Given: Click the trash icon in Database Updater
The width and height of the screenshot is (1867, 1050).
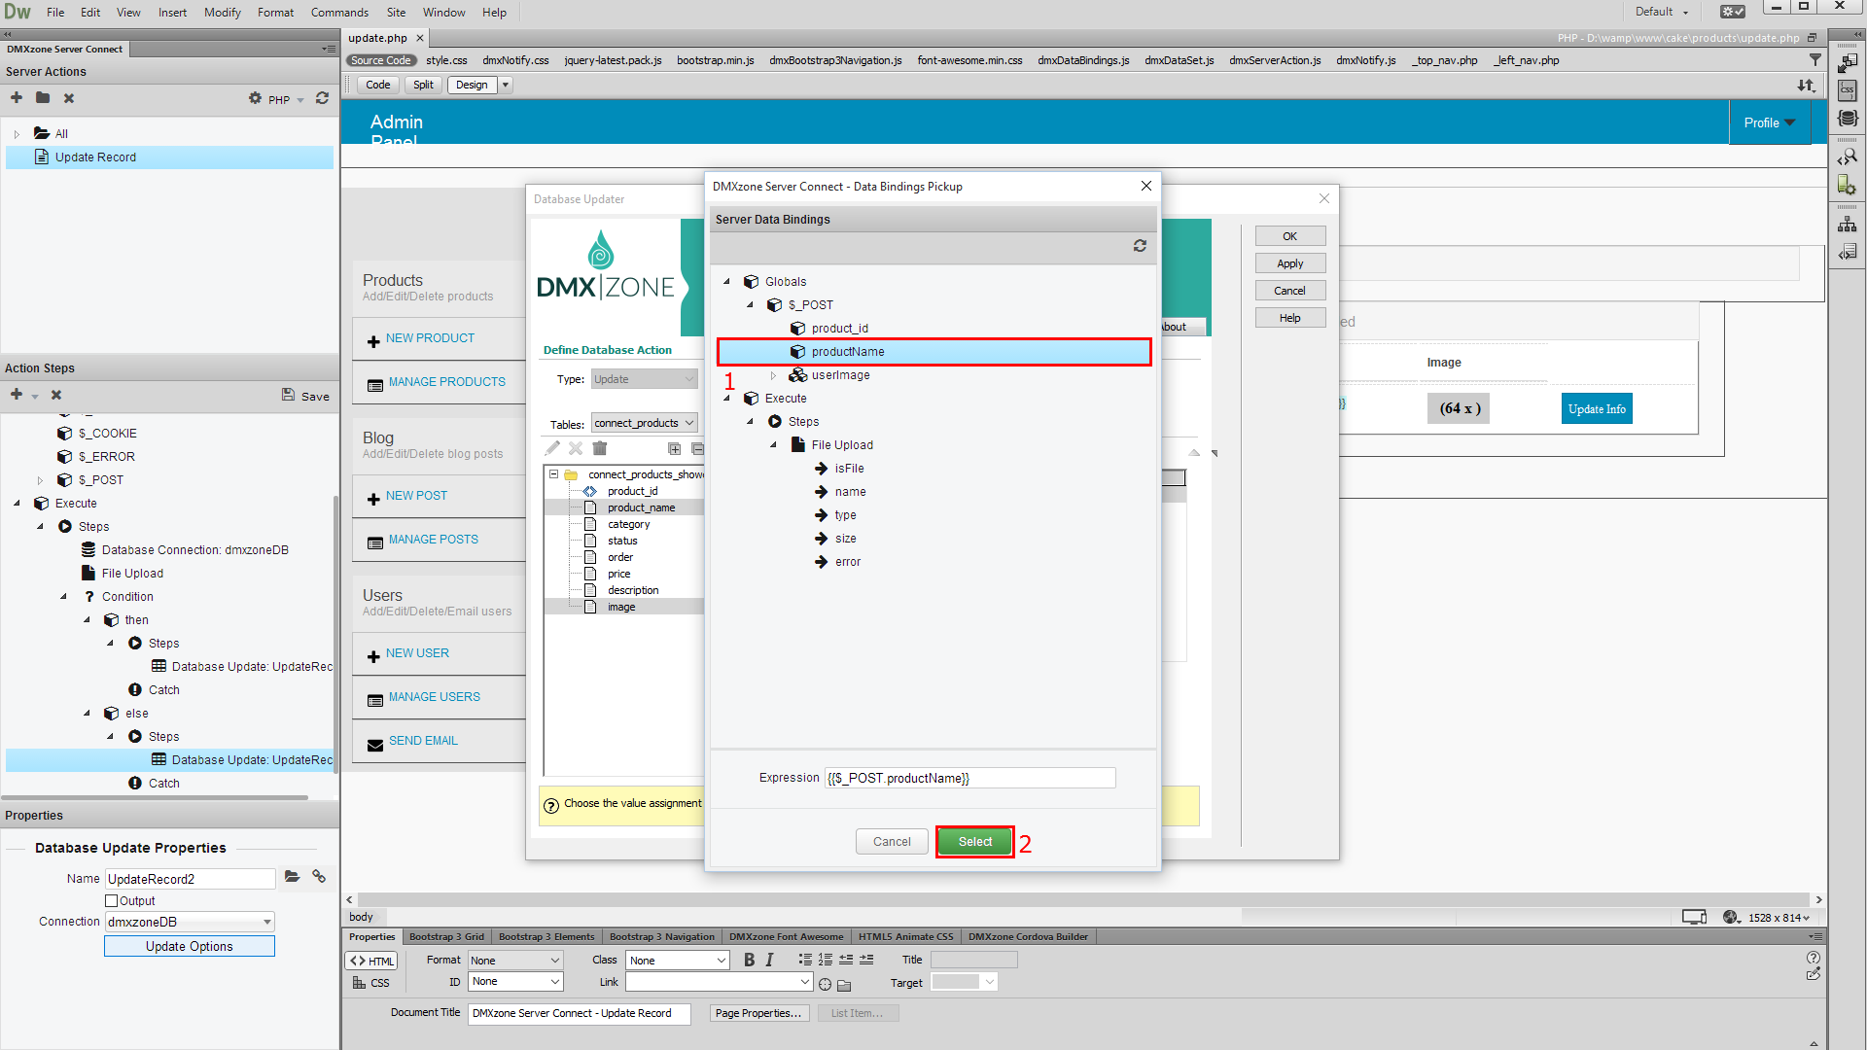Looking at the screenshot, I should tap(600, 448).
